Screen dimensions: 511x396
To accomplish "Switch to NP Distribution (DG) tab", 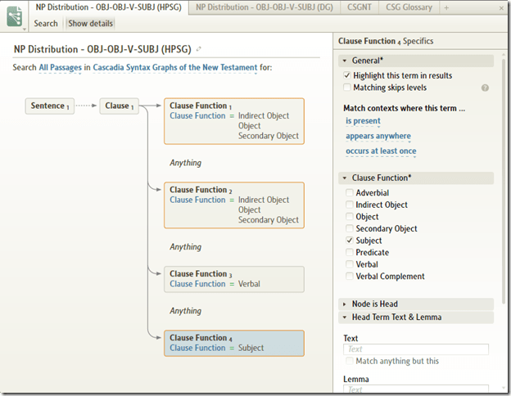I will coord(272,7).
